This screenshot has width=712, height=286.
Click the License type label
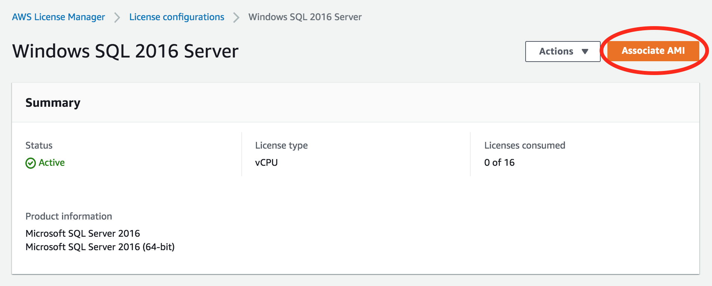pyautogui.click(x=281, y=145)
